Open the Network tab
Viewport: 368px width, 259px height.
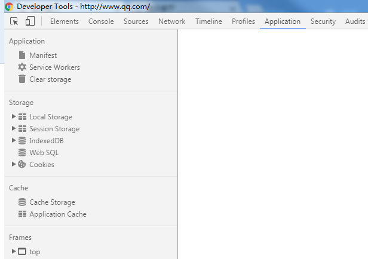[172, 21]
